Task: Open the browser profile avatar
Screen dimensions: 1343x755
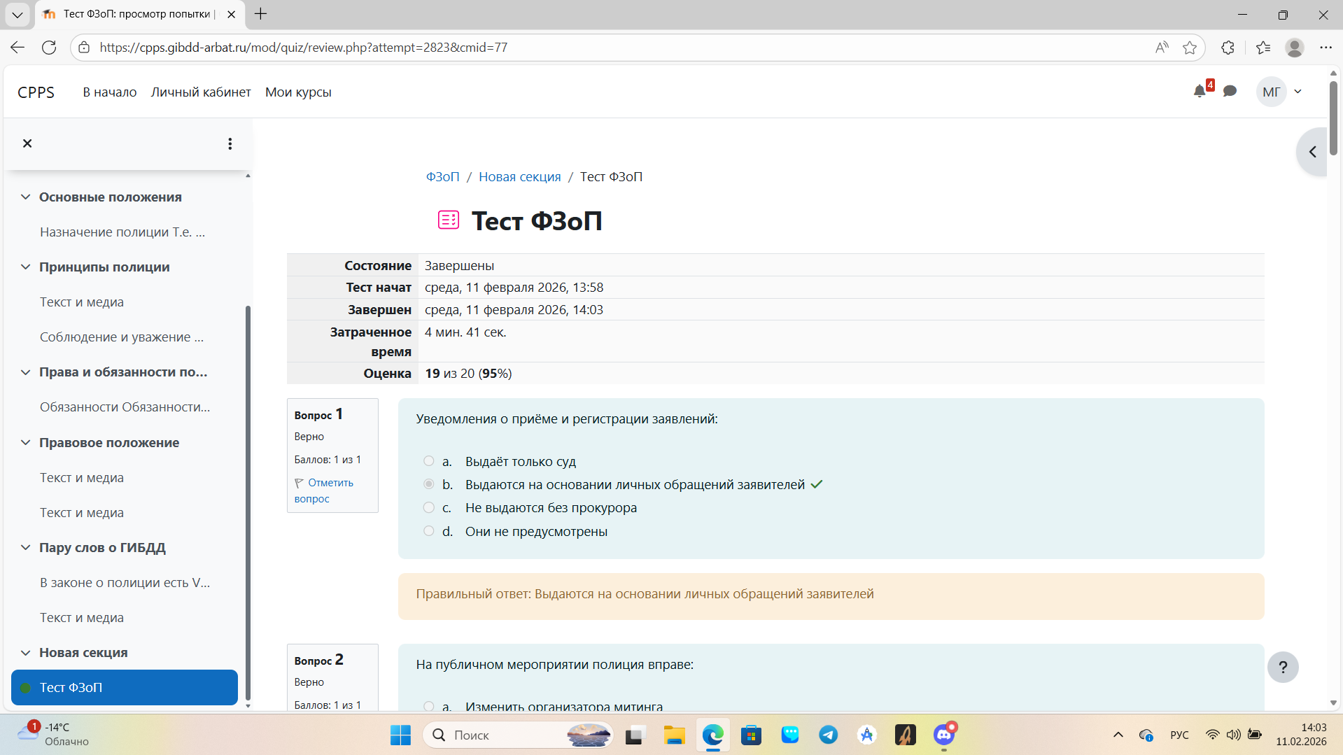Action: (x=1295, y=48)
